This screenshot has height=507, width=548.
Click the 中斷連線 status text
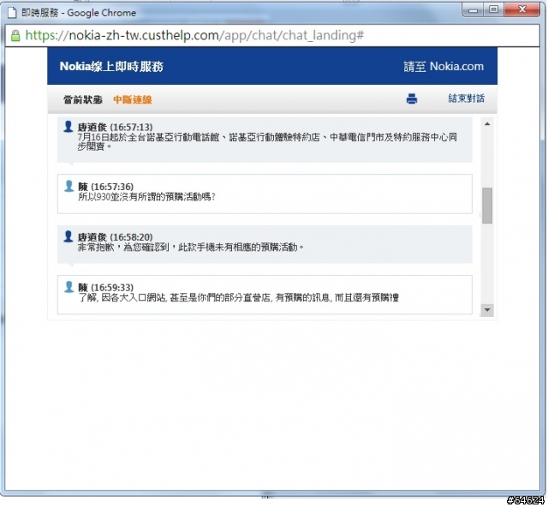[x=133, y=100]
